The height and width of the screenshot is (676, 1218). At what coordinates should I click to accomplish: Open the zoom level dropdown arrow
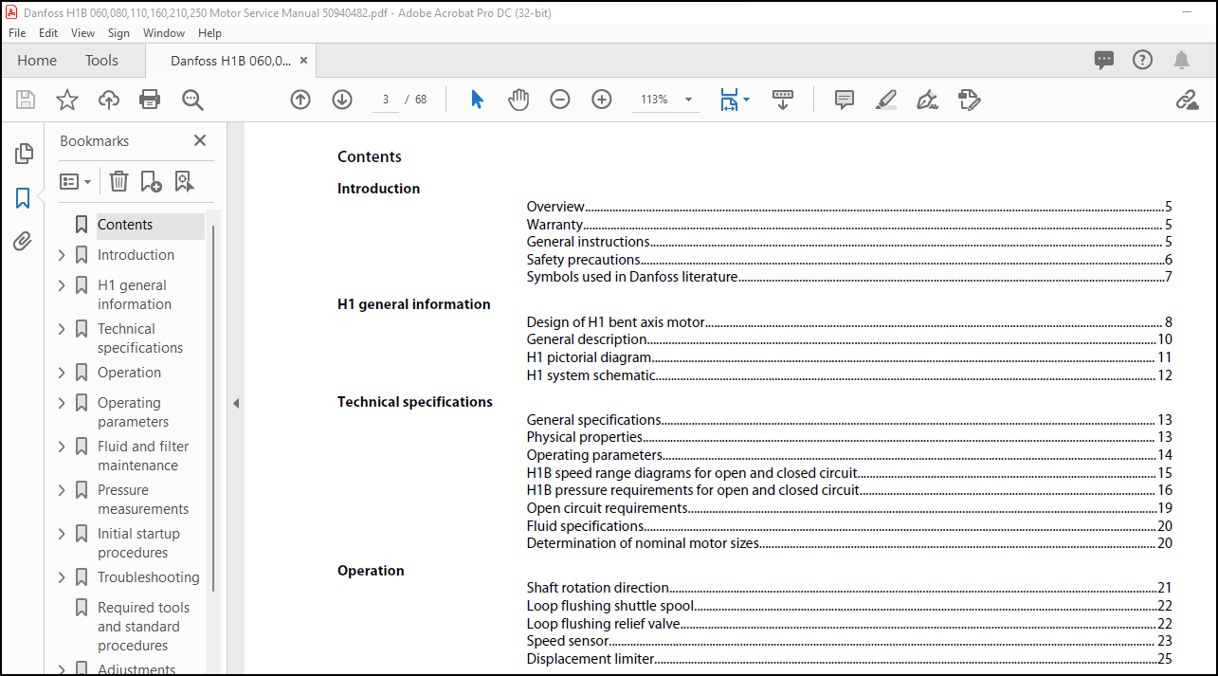(688, 100)
